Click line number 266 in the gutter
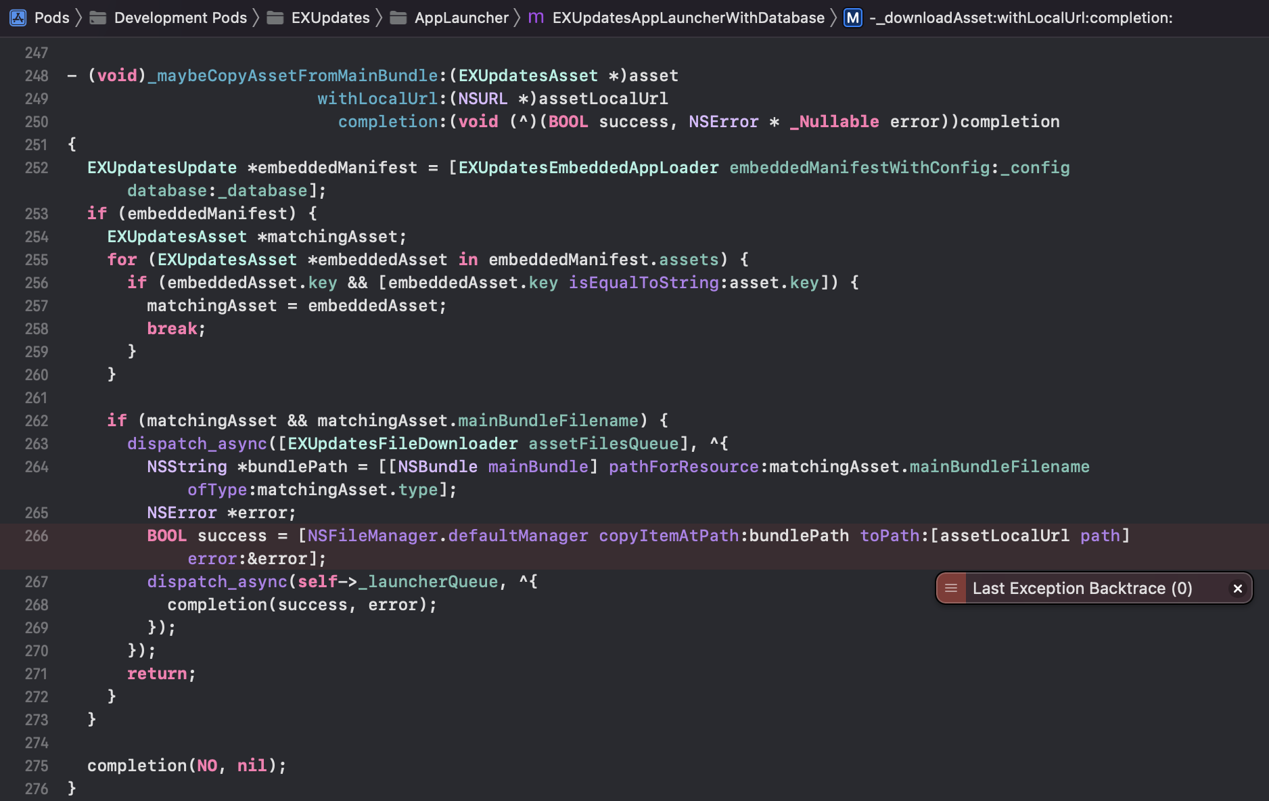 [37, 536]
